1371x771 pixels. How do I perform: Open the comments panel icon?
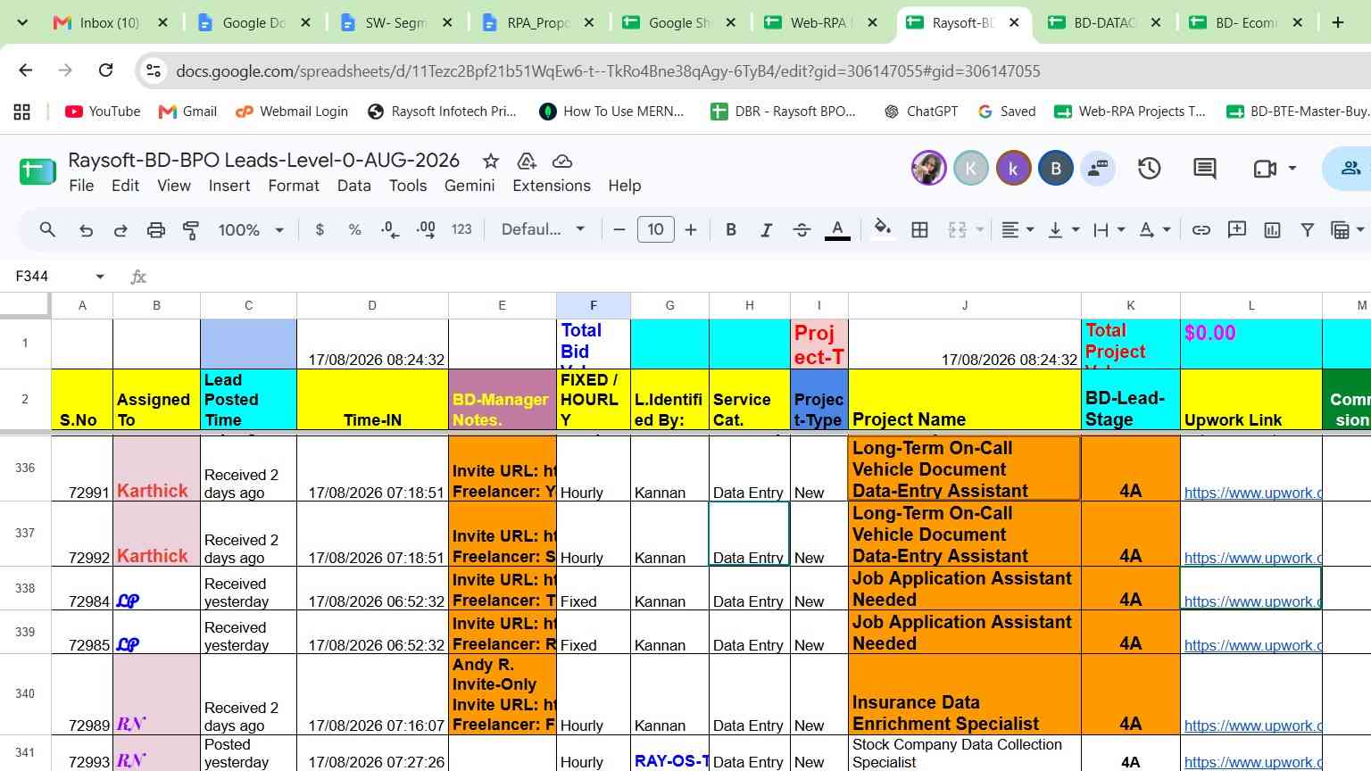[x=1204, y=168]
